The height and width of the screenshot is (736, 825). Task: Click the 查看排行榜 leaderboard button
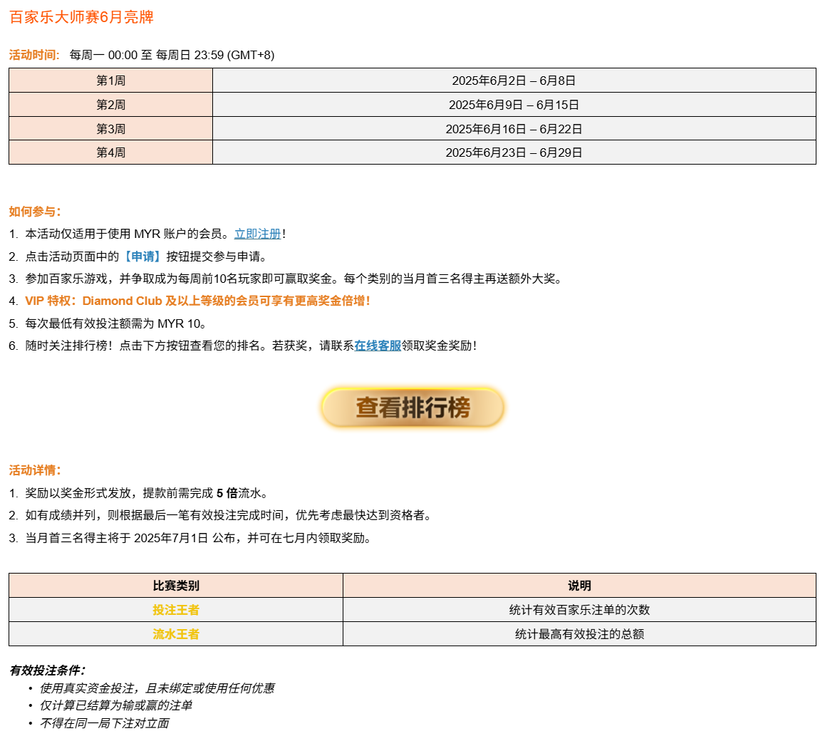412,406
